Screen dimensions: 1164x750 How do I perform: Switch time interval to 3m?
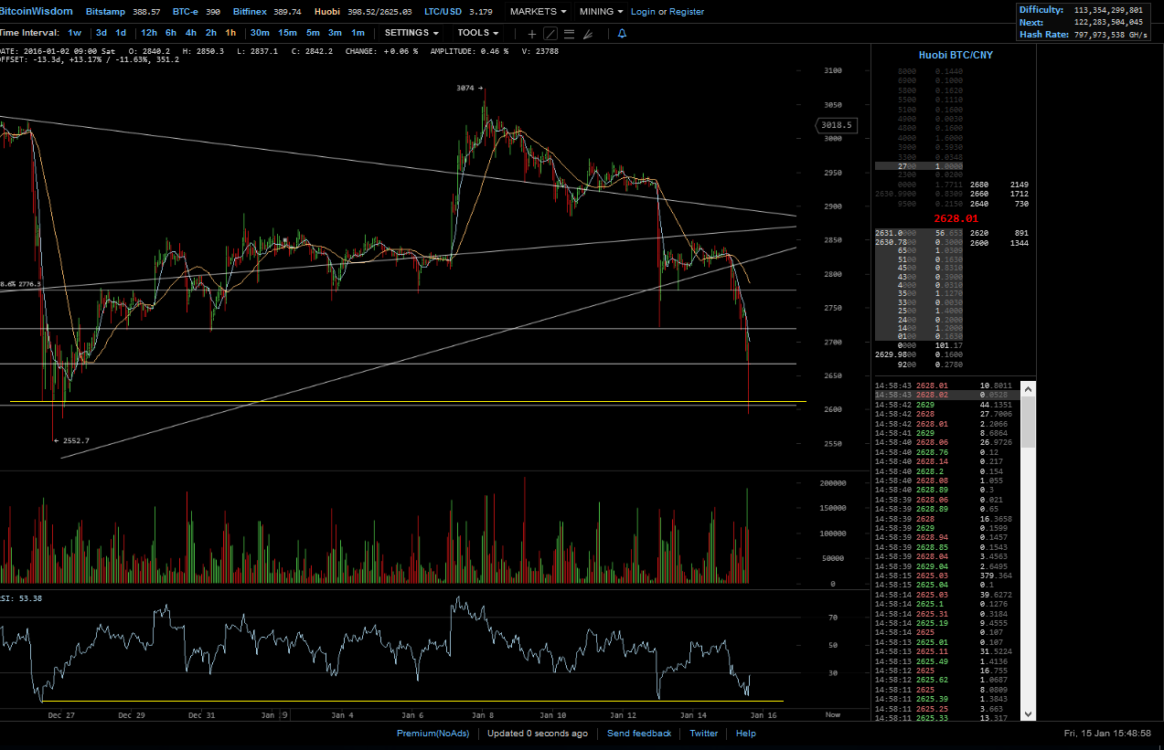pos(336,33)
